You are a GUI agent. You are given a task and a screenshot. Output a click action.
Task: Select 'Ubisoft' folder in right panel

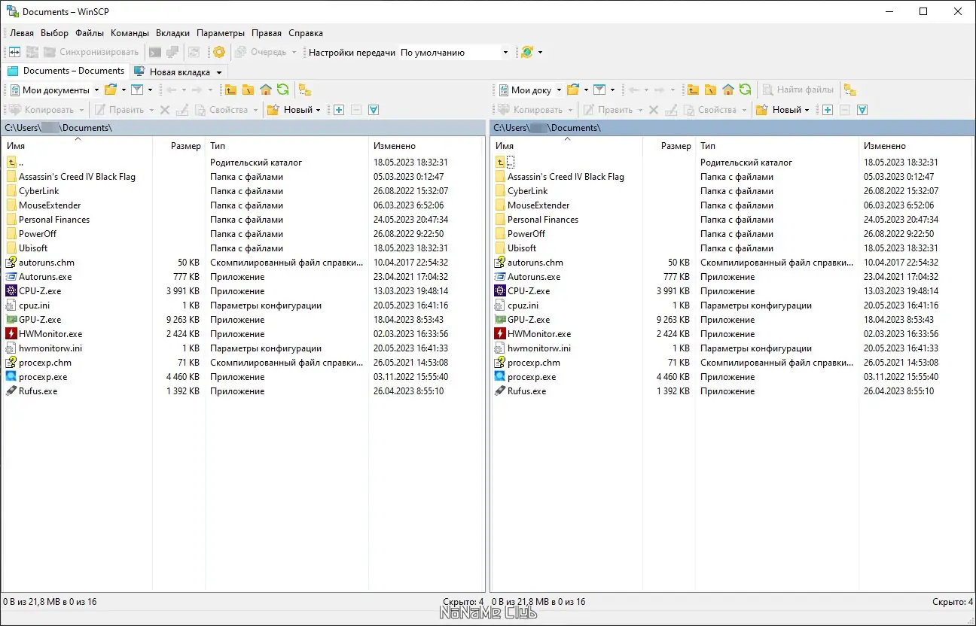(522, 248)
